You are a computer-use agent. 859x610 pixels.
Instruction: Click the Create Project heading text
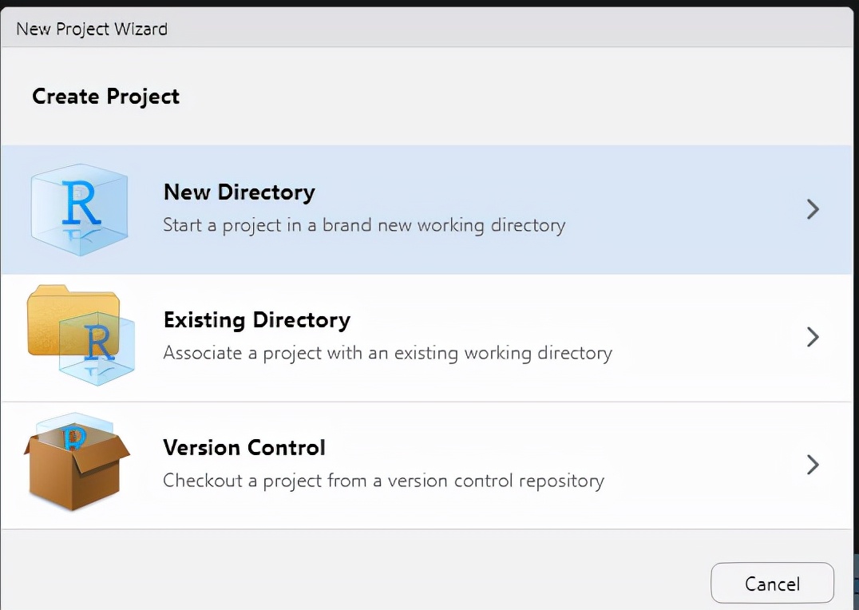point(105,97)
